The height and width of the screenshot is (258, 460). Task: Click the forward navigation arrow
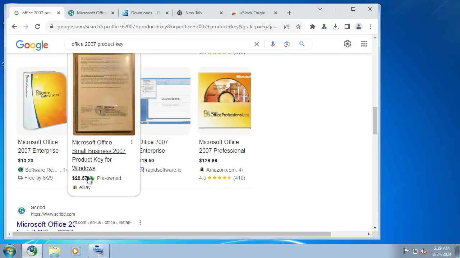(x=26, y=27)
